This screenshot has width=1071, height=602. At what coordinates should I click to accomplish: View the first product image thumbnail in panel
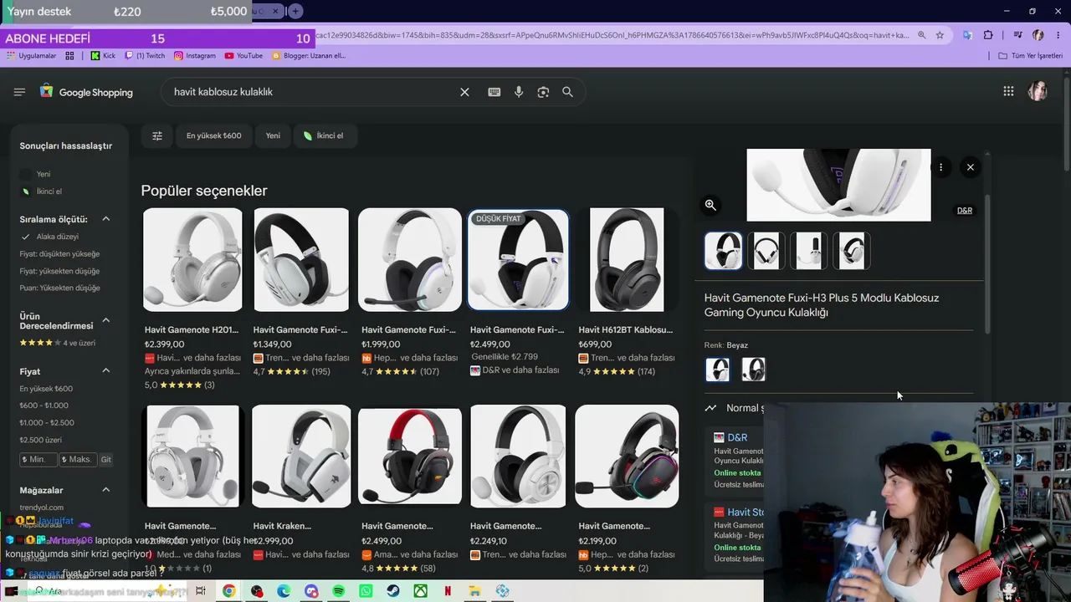point(723,251)
